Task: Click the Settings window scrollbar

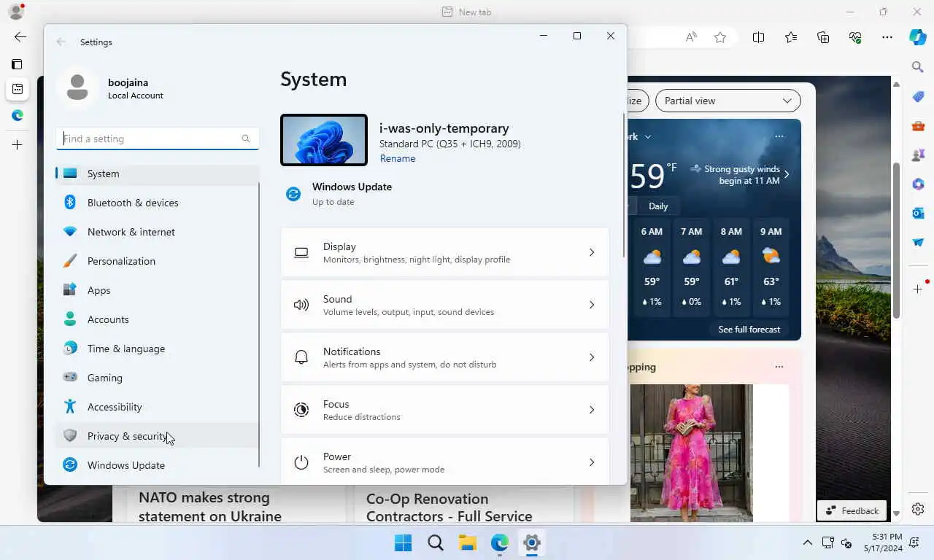Action: (623, 186)
